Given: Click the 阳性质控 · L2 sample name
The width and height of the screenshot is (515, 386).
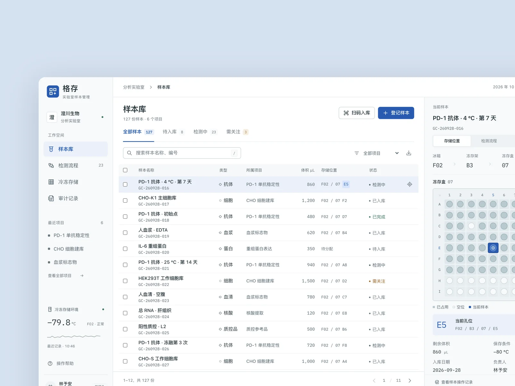Looking at the screenshot, I should click(152, 326).
